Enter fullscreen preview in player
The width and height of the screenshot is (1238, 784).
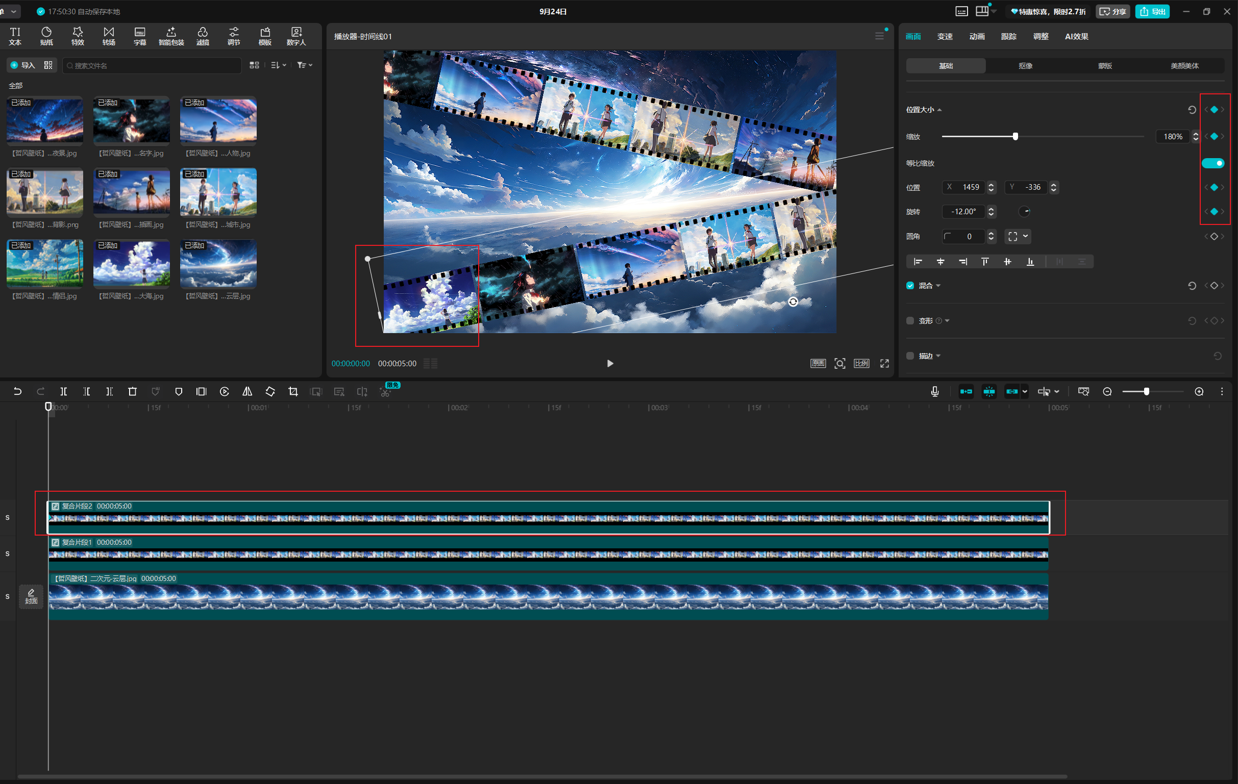884,363
